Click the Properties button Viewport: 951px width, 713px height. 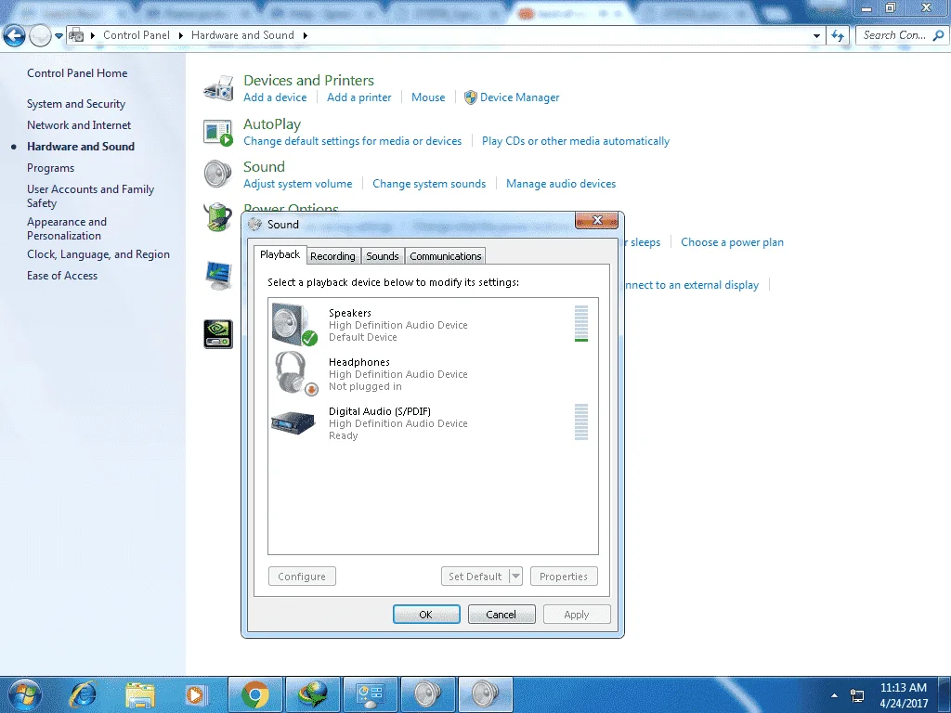click(564, 576)
